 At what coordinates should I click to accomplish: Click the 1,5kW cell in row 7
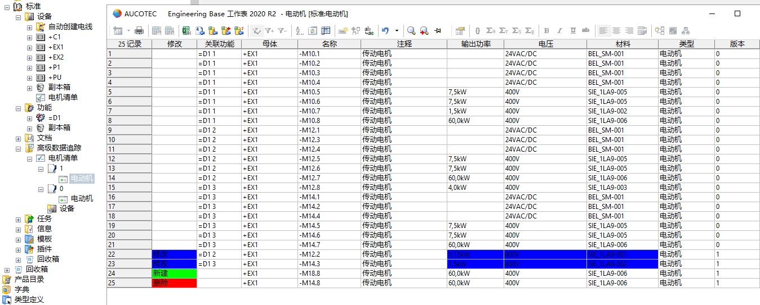click(x=475, y=111)
